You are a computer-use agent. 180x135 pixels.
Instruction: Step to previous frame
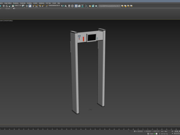click(x=175, y=131)
